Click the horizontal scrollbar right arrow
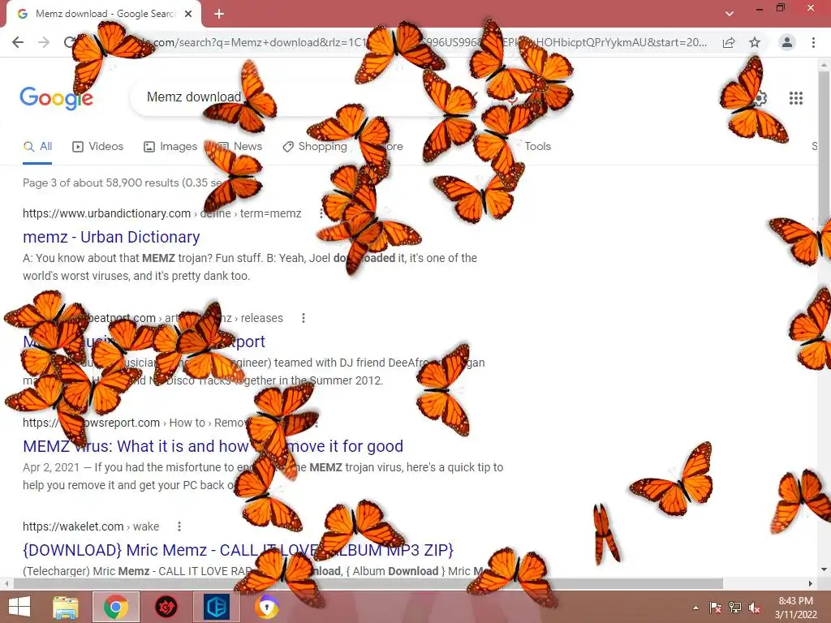 811,584
